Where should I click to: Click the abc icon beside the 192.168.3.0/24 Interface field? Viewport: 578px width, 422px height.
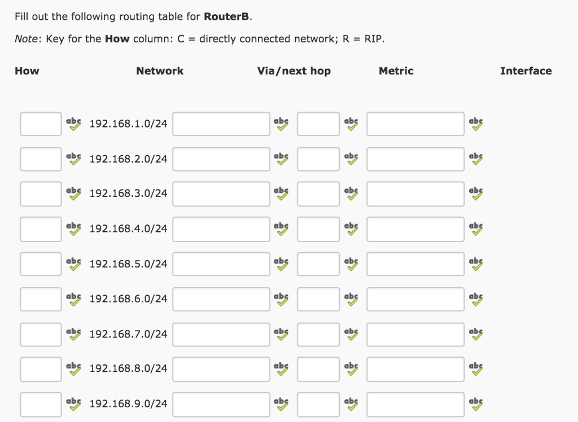(475, 194)
